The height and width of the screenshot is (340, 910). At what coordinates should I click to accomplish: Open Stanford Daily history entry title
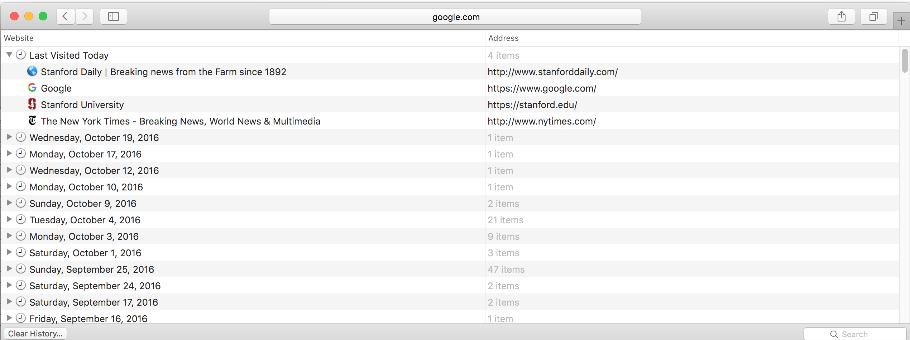pyautogui.click(x=163, y=72)
